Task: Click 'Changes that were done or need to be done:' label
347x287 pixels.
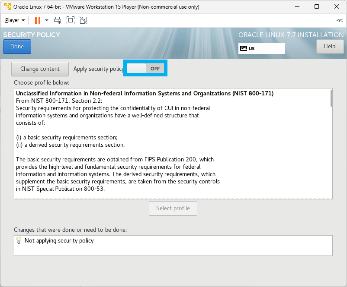Action: (x=71, y=230)
